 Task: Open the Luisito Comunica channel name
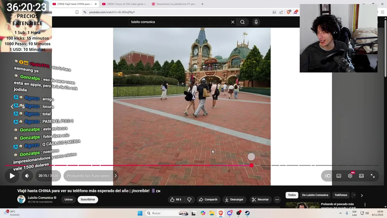click(x=40, y=198)
